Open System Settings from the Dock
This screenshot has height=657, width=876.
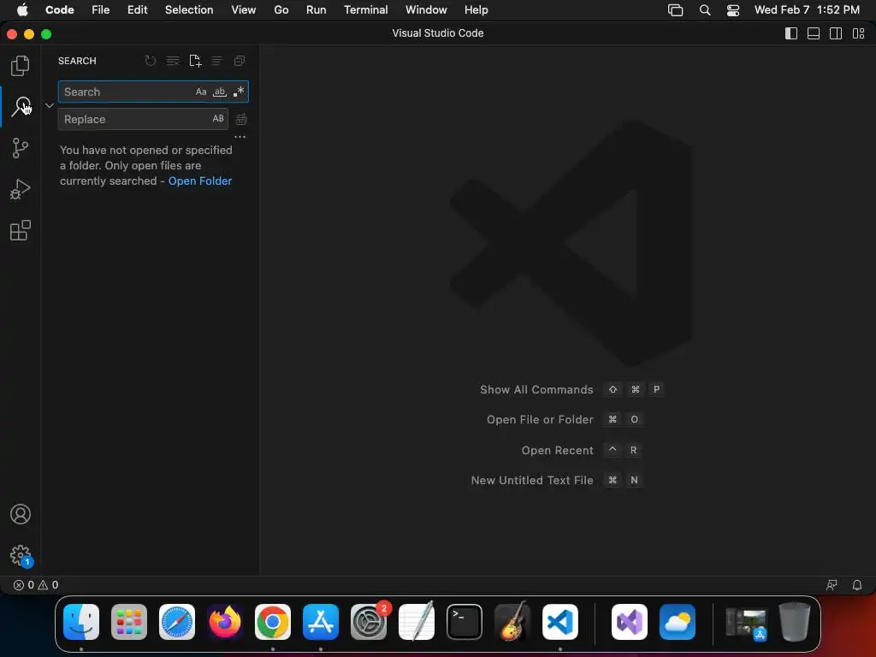tap(369, 622)
